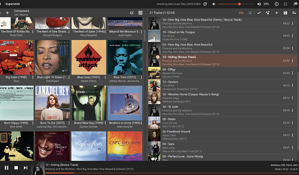The height and width of the screenshot is (175, 299).
Task: Stop playback
Action: click(16, 168)
